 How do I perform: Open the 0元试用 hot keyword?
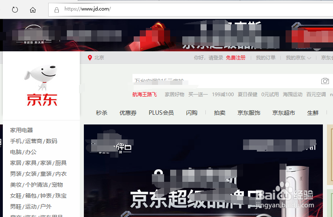tap(270, 95)
